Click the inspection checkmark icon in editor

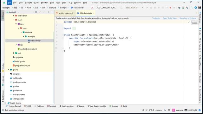coord(189,22)
